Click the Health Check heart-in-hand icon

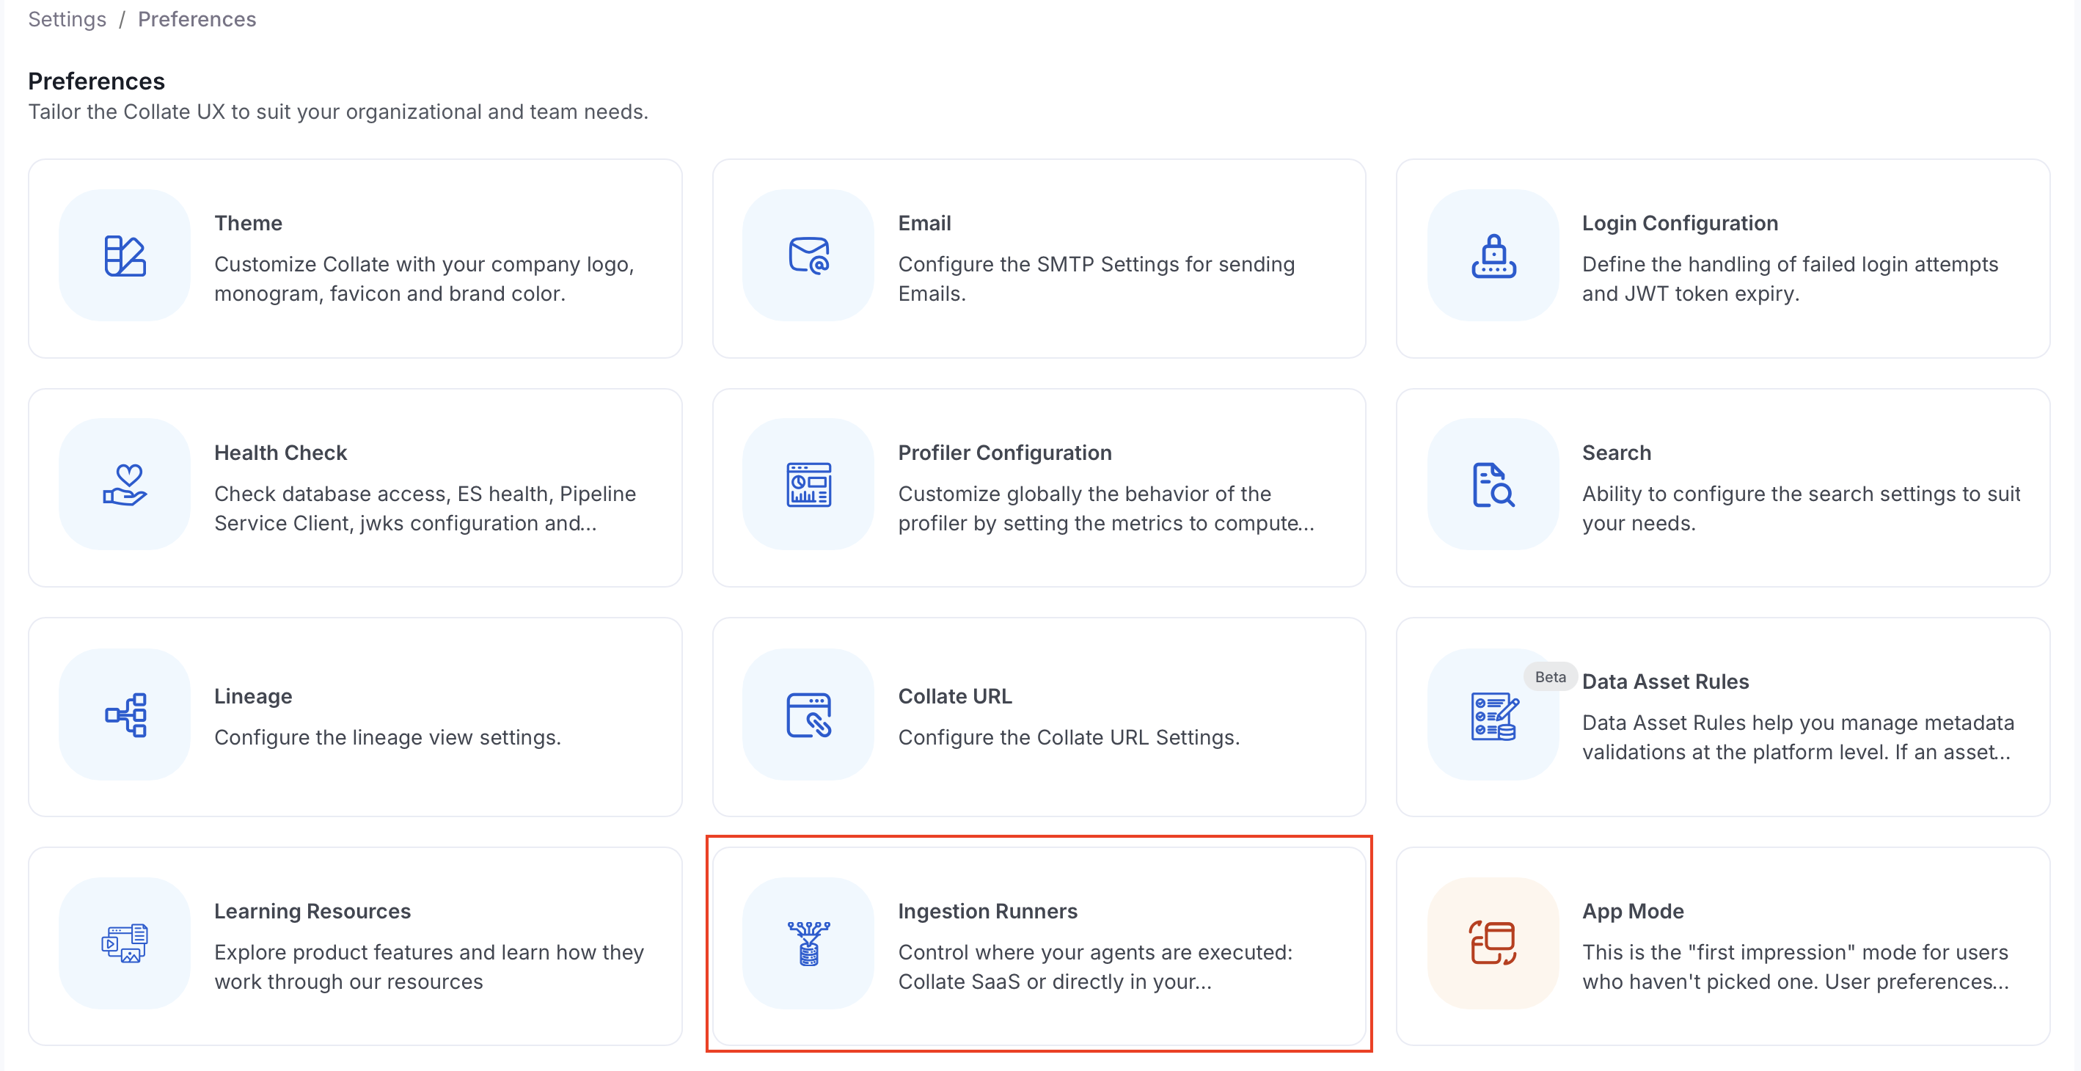(x=125, y=485)
